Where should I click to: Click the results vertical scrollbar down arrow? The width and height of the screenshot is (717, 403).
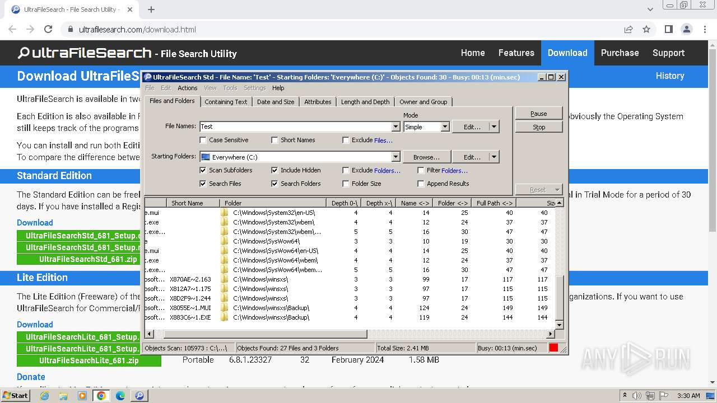559,325
